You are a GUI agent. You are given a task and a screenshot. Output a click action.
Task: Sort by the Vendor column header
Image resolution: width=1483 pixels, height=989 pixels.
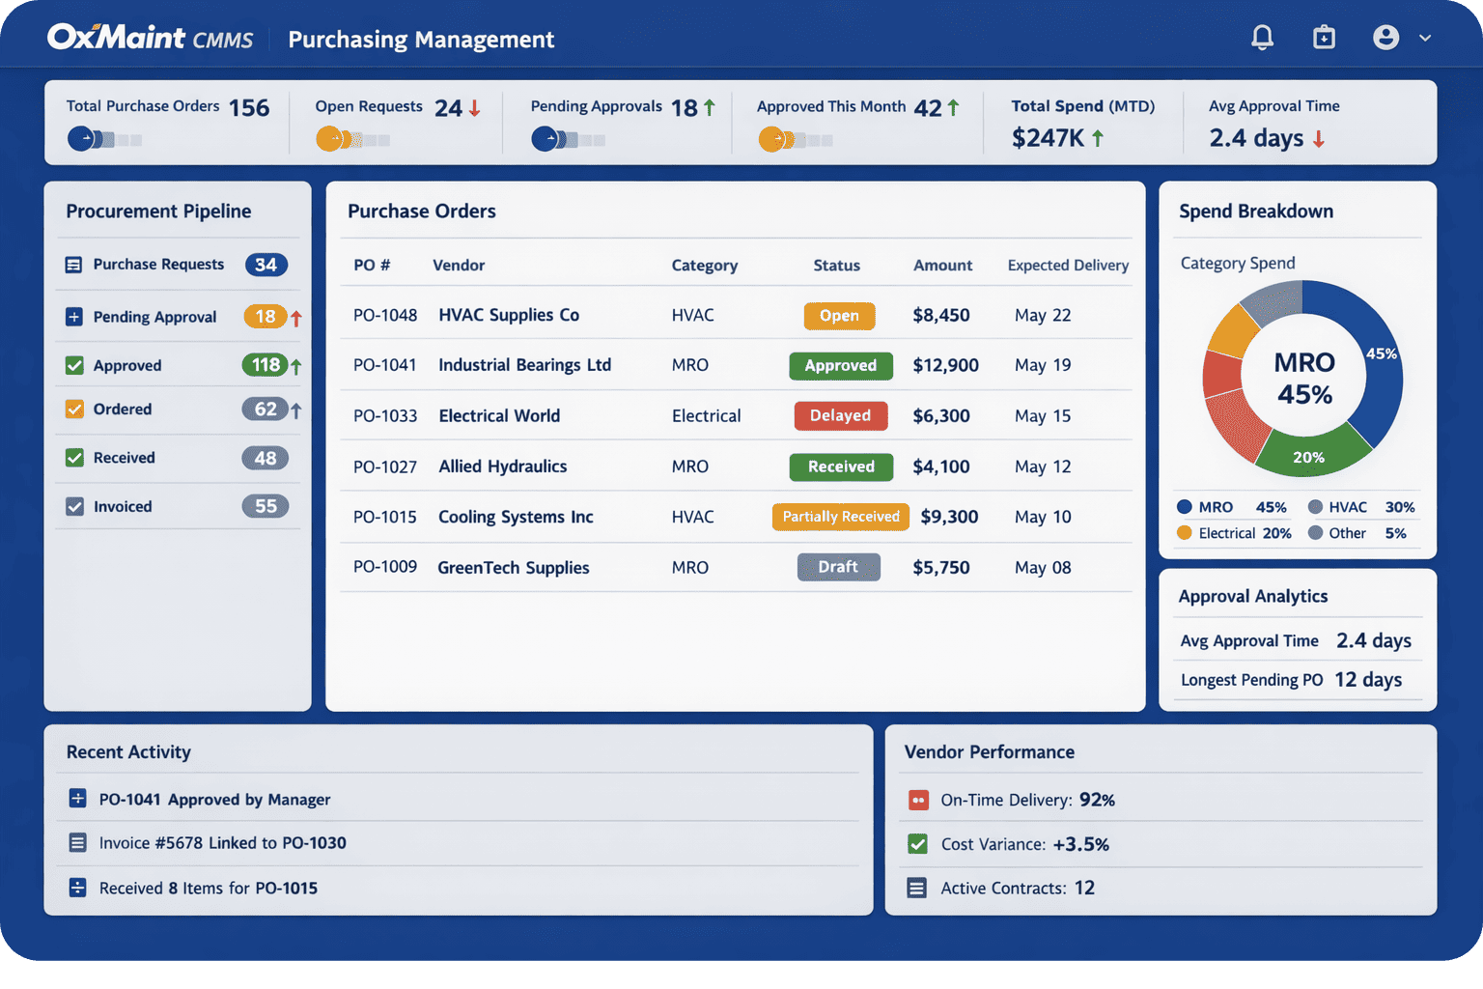pos(459,266)
